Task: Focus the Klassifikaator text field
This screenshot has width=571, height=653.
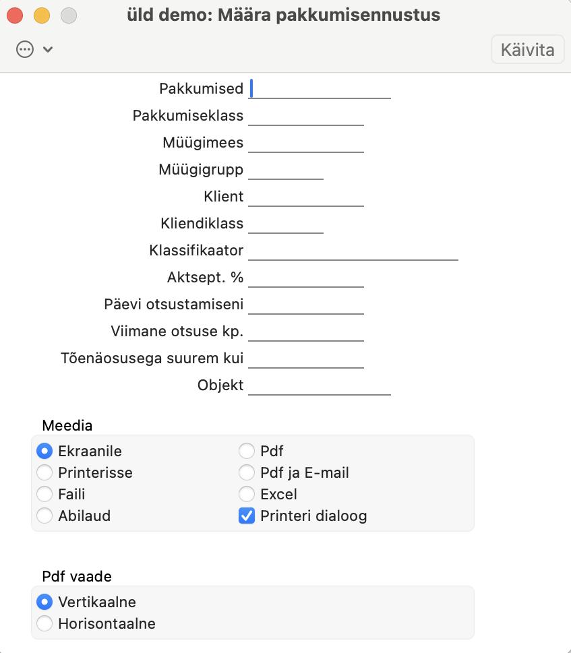Action: coord(353,251)
